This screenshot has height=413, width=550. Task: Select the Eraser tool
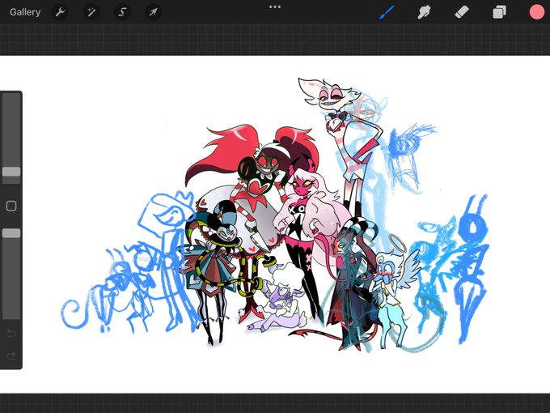click(462, 12)
